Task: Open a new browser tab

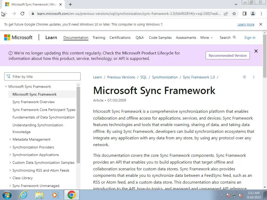Action: (x=70, y=4)
